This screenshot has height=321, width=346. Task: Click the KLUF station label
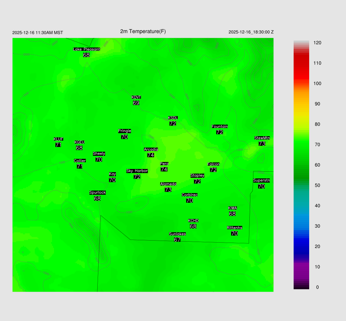(58, 139)
